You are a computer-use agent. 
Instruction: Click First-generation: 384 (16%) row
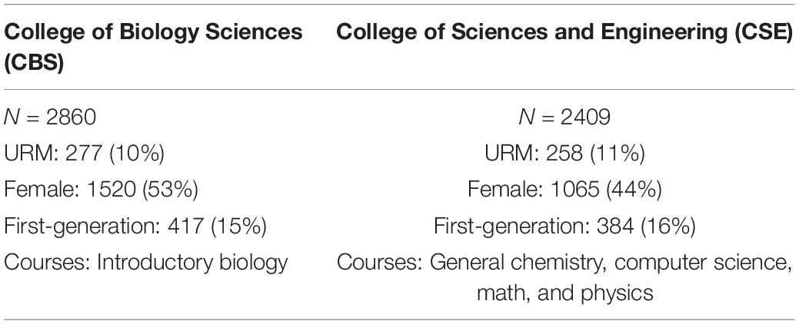[564, 227]
